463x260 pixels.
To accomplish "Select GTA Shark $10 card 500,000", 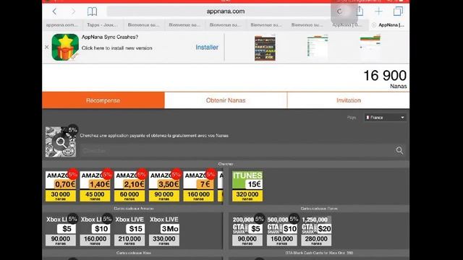I will click(x=281, y=231).
